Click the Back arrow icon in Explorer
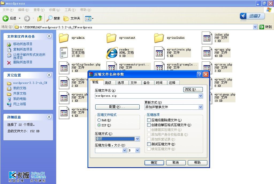 (5, 18)
